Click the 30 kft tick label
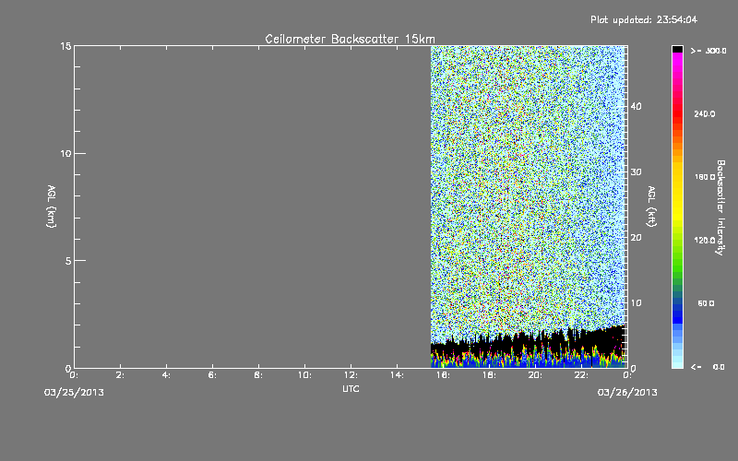The image size is (738, 461). point(636,172)
